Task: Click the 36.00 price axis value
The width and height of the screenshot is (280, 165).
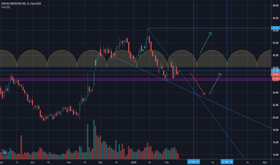Action: tap(275, 18)
